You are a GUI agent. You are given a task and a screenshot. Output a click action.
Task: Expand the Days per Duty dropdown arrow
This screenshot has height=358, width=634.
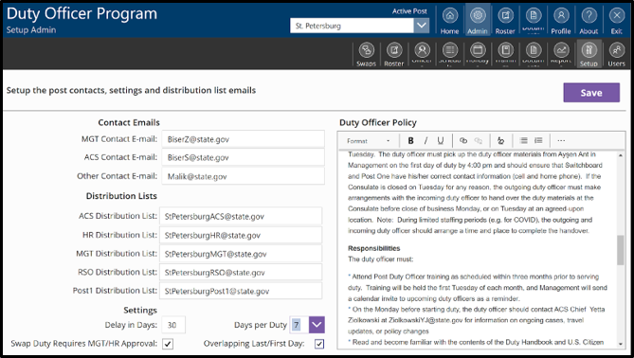tap(317, 325)
